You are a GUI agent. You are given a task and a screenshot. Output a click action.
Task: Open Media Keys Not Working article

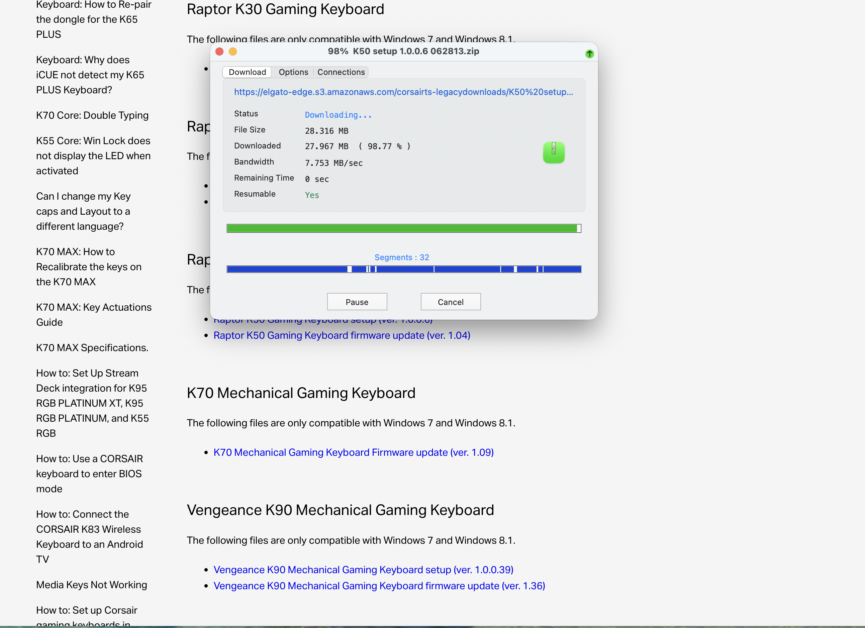(92, 585)
